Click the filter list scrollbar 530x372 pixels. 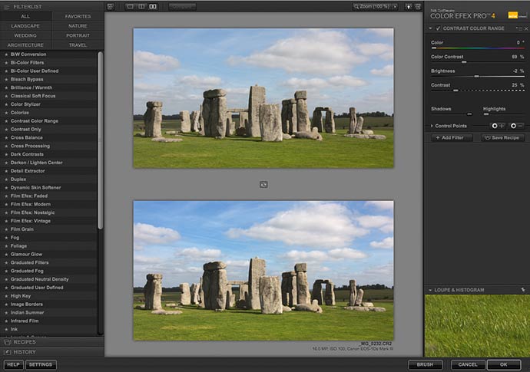(x=101, y=140)
